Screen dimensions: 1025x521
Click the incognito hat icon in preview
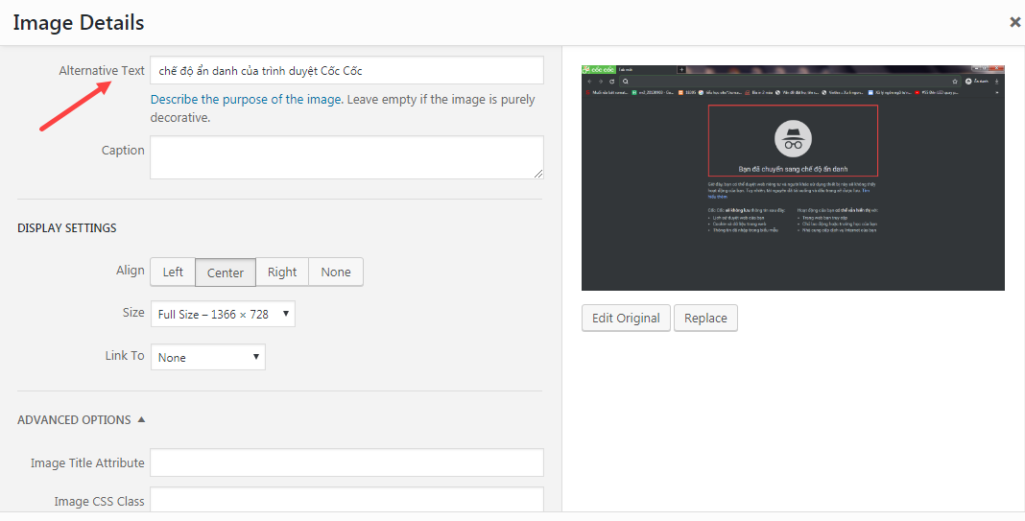point(793,139)
